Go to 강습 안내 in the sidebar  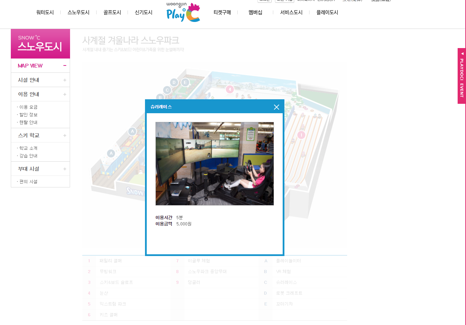point(29,156)
